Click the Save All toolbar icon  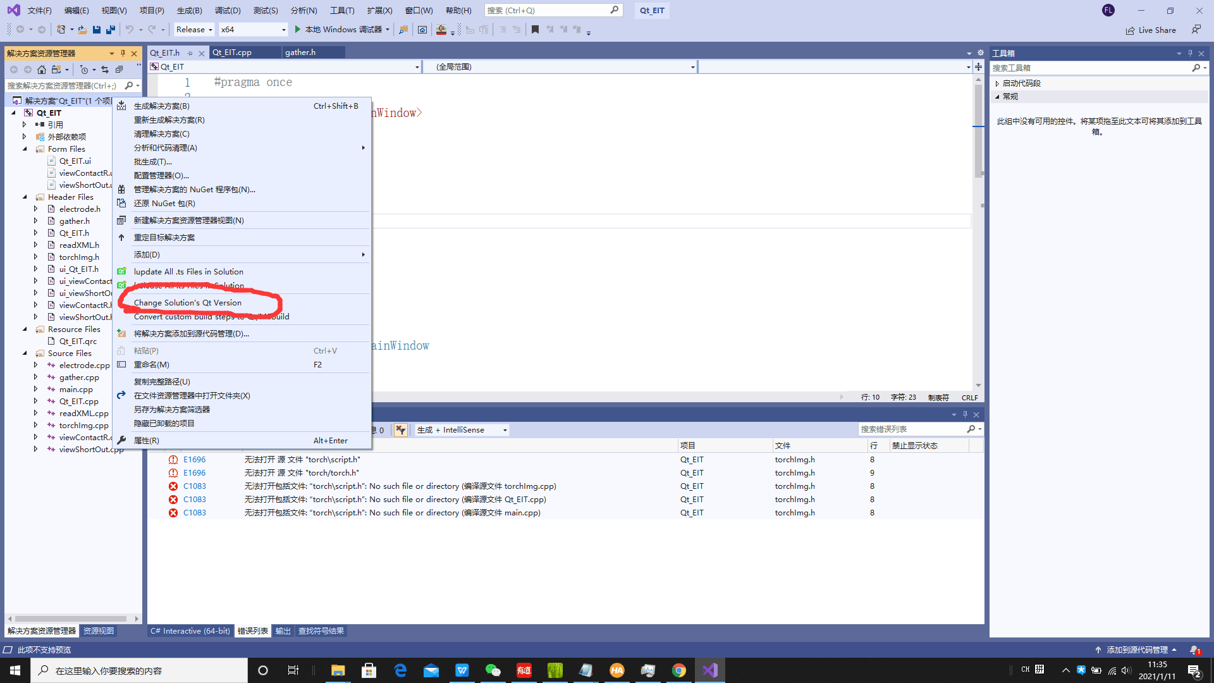pyautogui.click(x=111, y=29)
